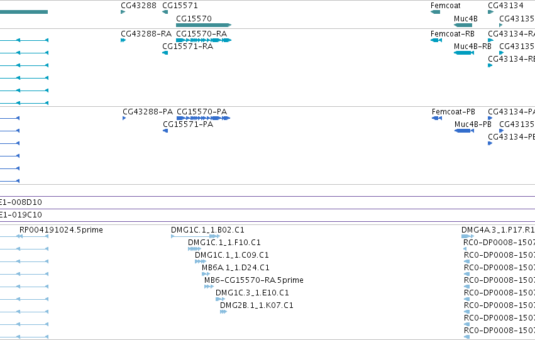The image size is (535, 340).
Task: Click the Muc4B-PB coding sequence glyph
Action: [464, 131]
